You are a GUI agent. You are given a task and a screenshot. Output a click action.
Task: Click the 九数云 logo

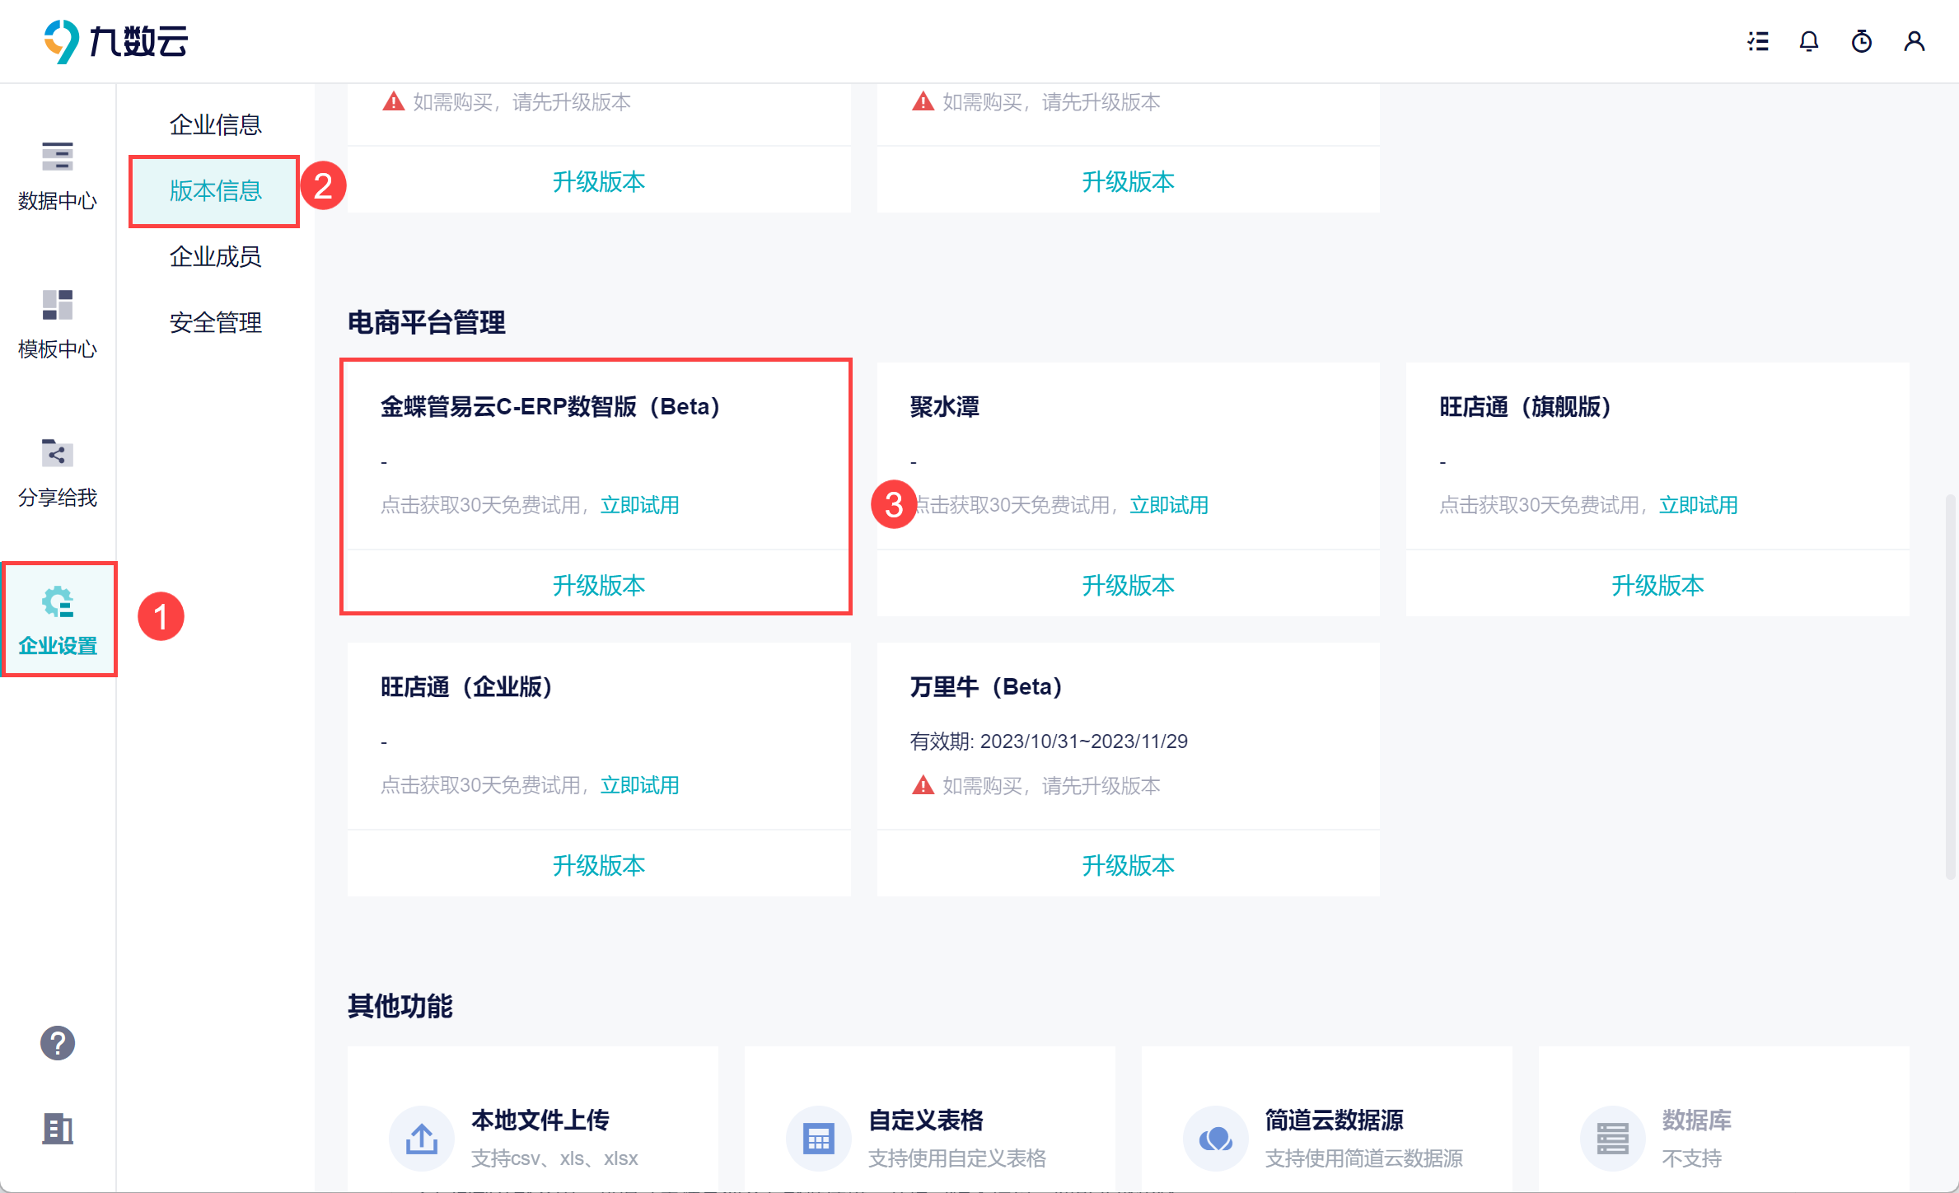pyautogui.click(x=115, y=41)
